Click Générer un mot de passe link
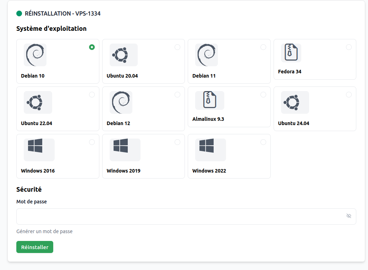This screenshot has width=368, height=270. point(44,231)
